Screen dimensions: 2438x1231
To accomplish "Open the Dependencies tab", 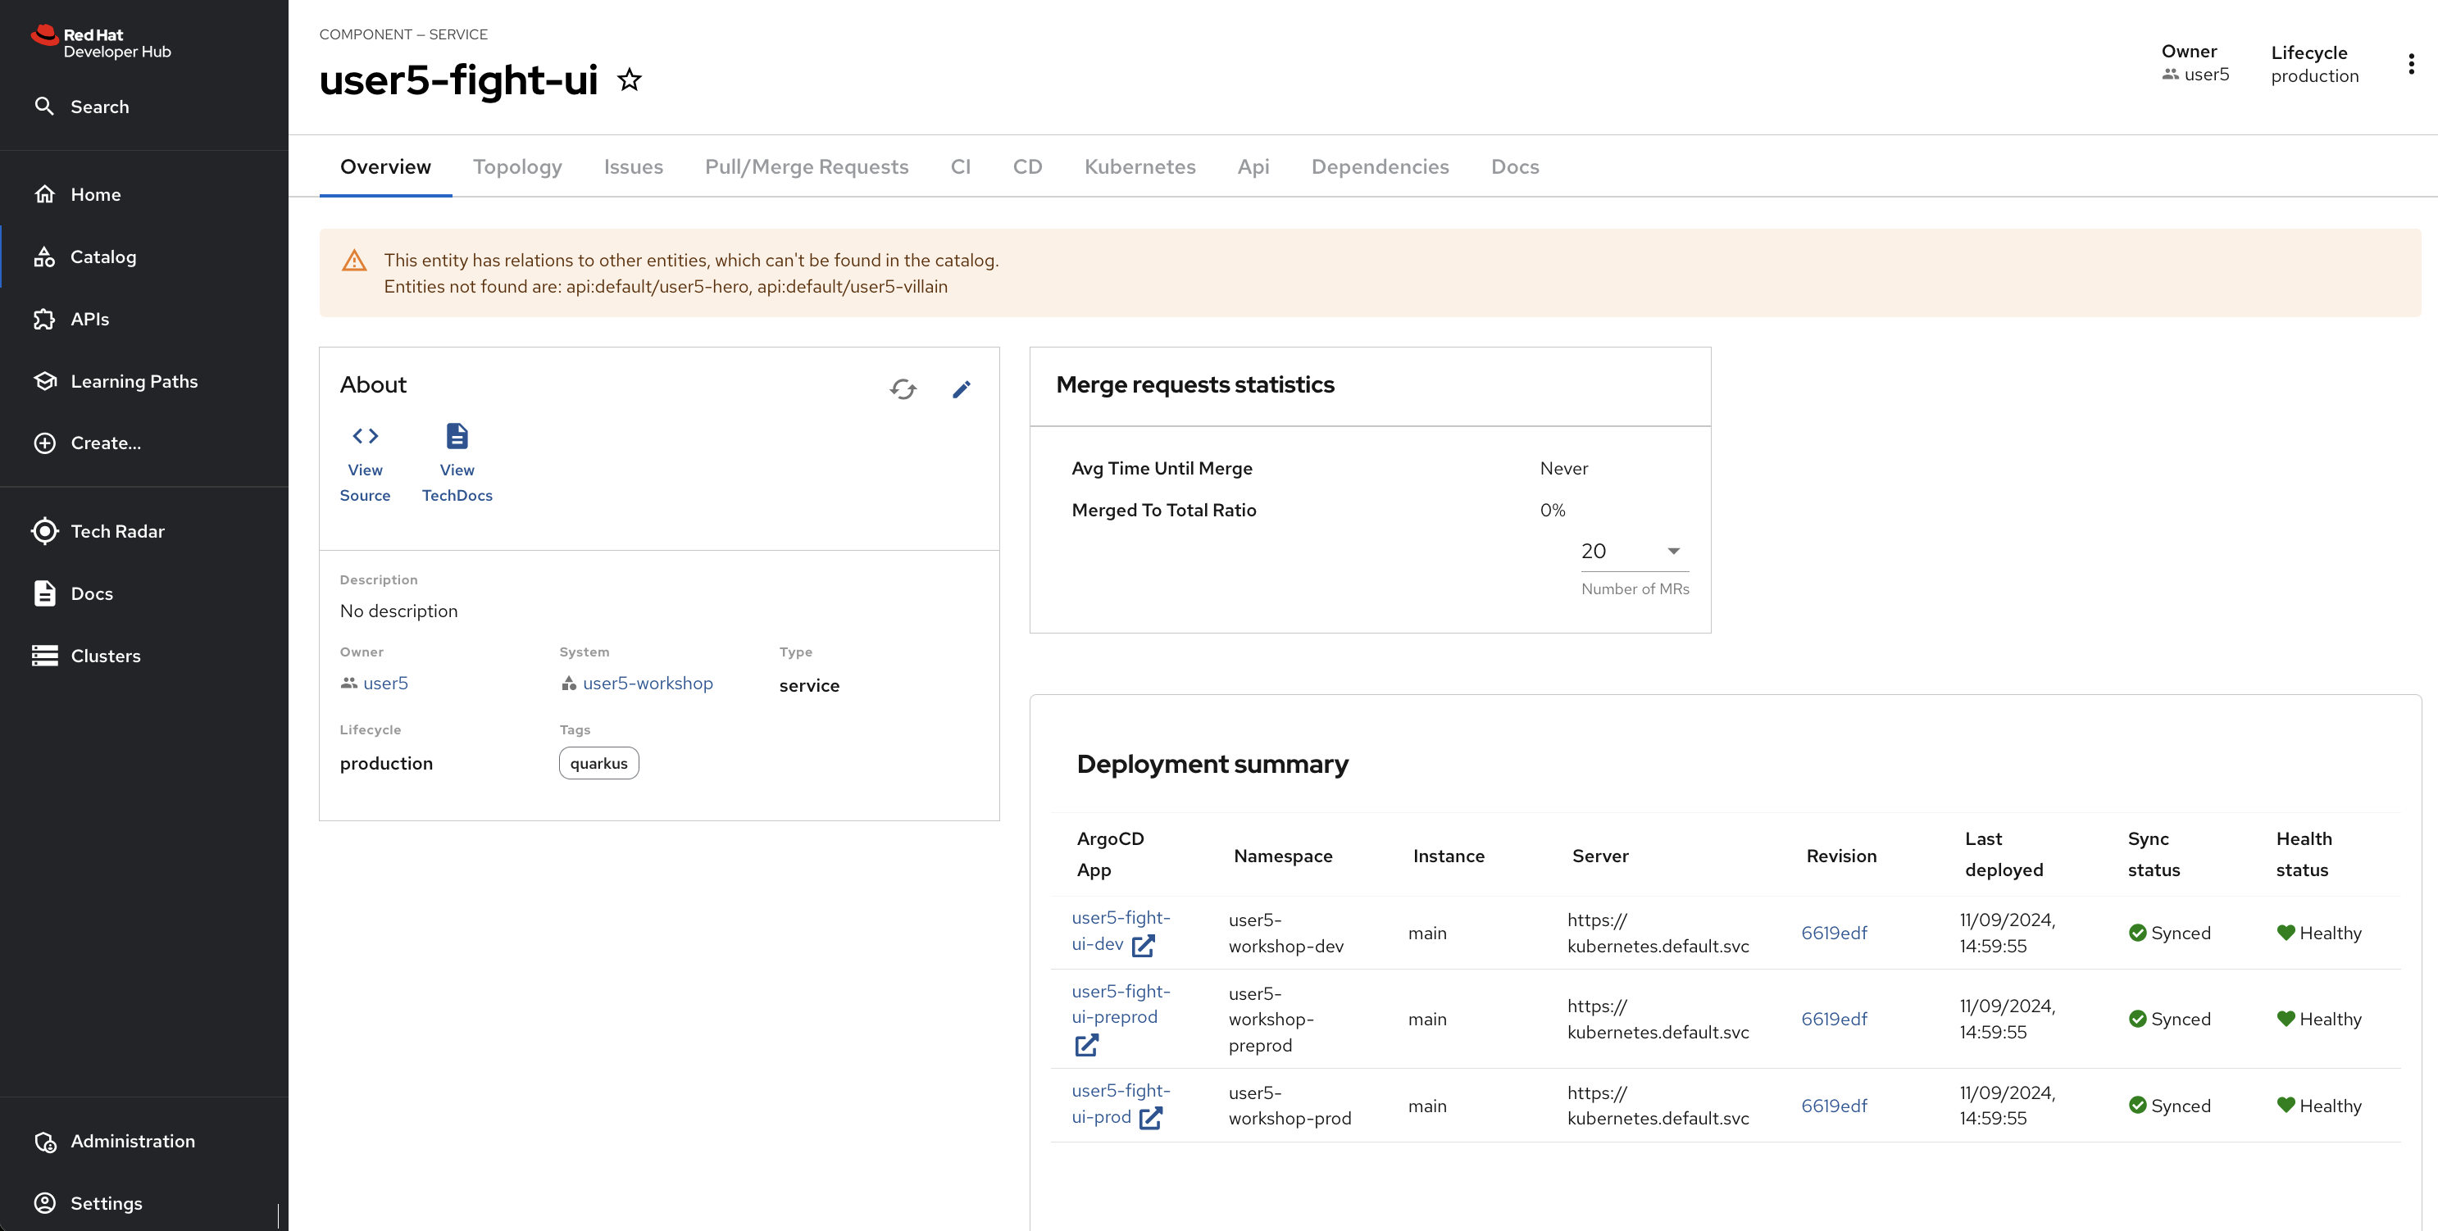I will 1380,166.
